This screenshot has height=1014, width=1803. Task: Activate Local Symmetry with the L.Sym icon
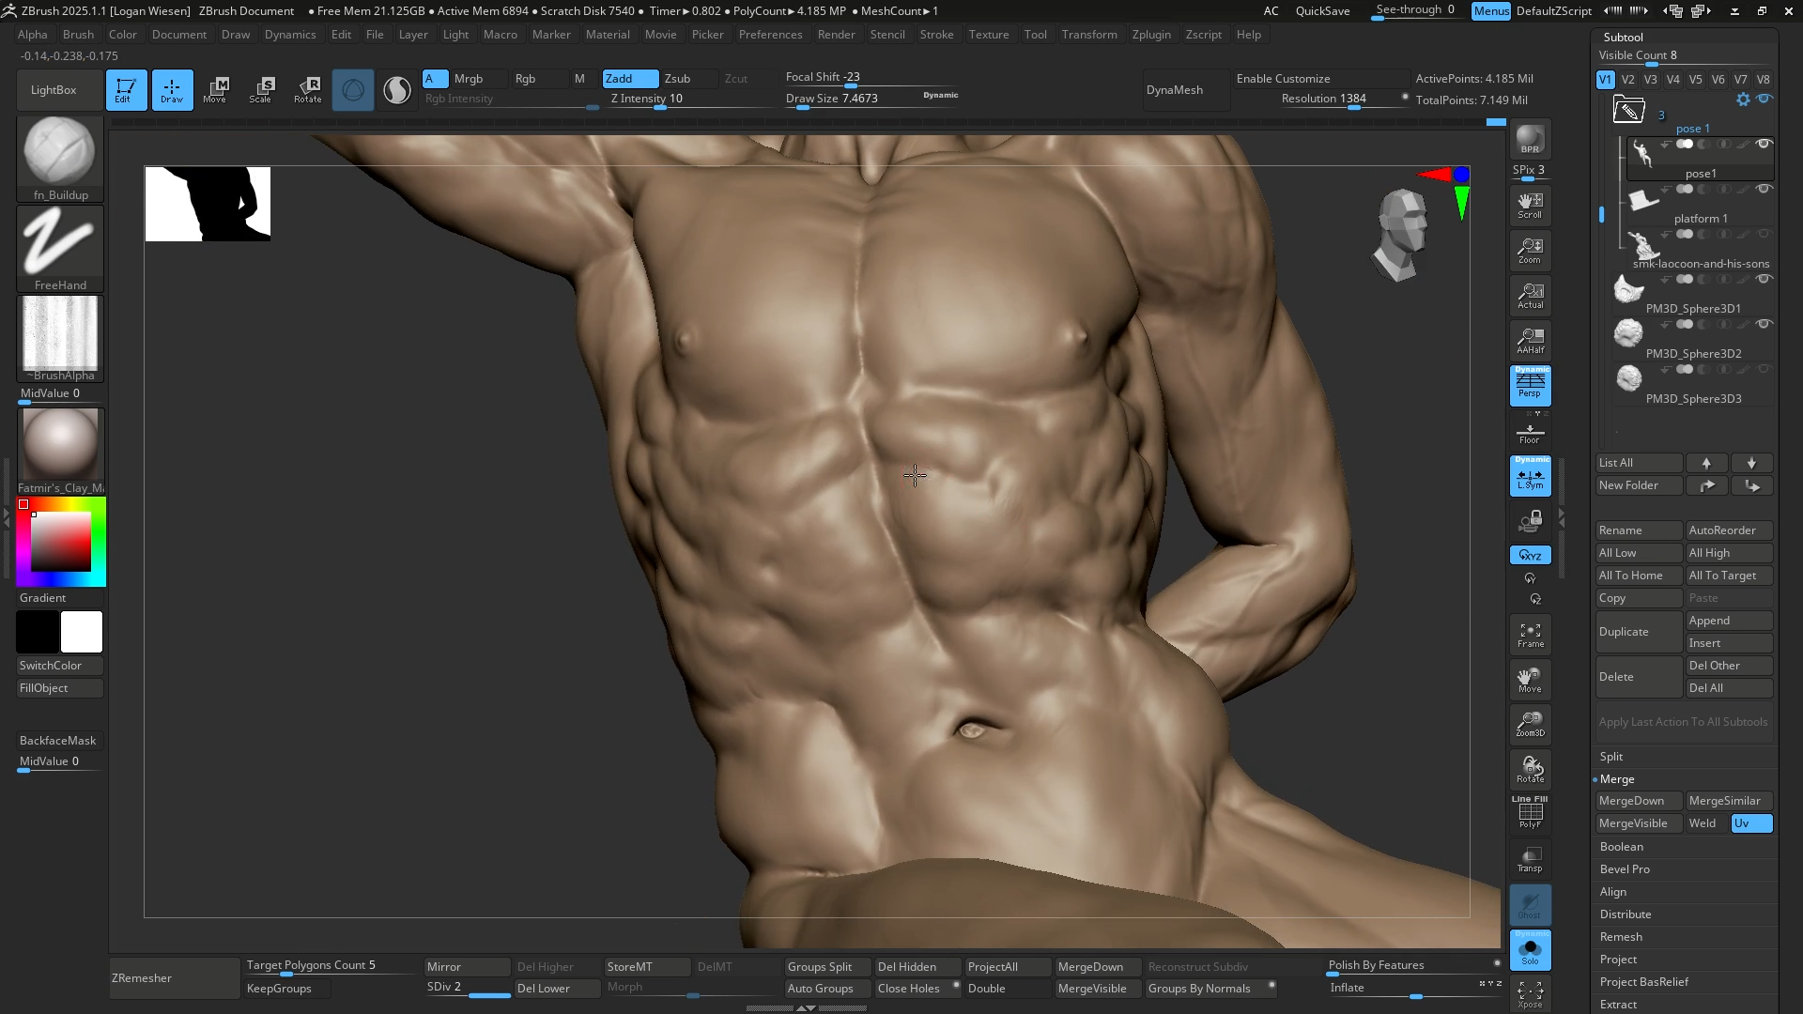coord(1530,476)
